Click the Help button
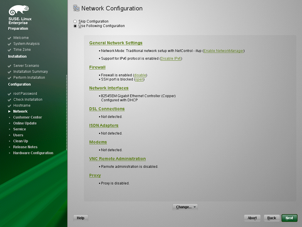 click(80, 218)
